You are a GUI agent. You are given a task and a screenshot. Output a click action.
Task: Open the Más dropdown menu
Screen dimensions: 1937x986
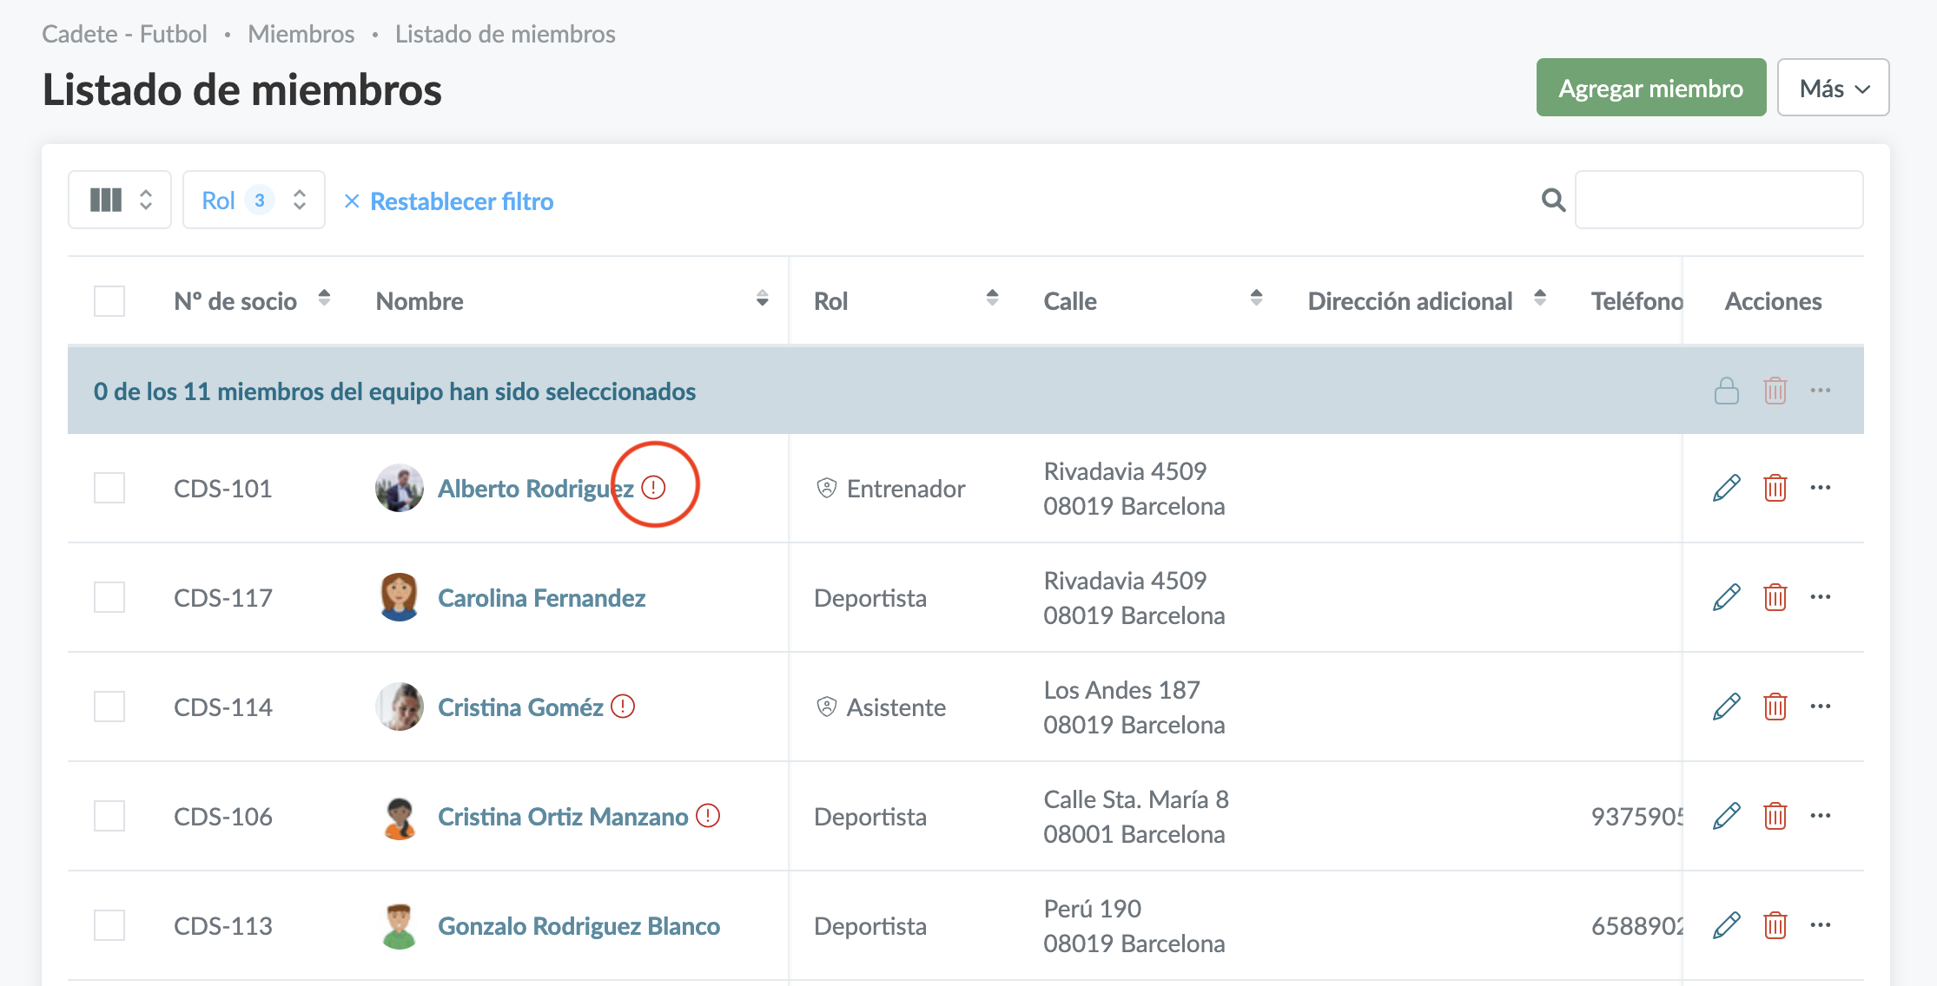coord(1833,88)
